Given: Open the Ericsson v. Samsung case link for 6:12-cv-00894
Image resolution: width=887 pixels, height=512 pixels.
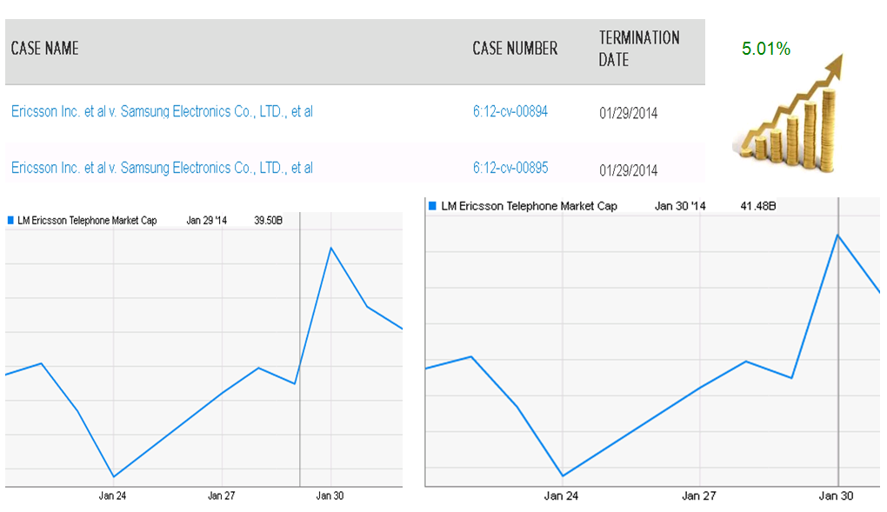Looking at the screenshot, I should coord(162,111).
